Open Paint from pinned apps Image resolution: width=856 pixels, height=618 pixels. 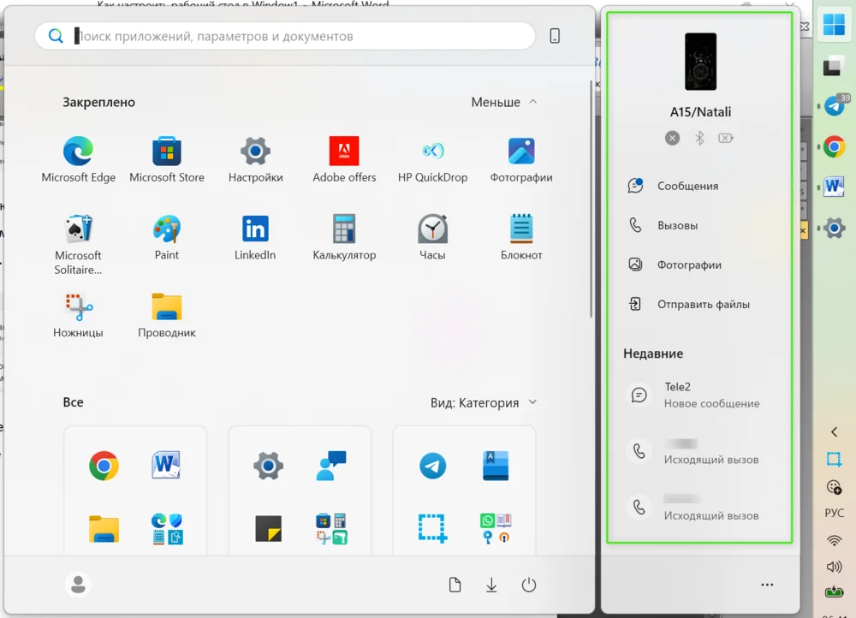(167, 237)
